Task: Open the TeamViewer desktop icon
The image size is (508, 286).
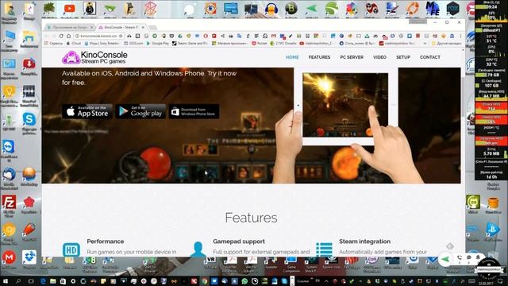Action: point(9,146)
